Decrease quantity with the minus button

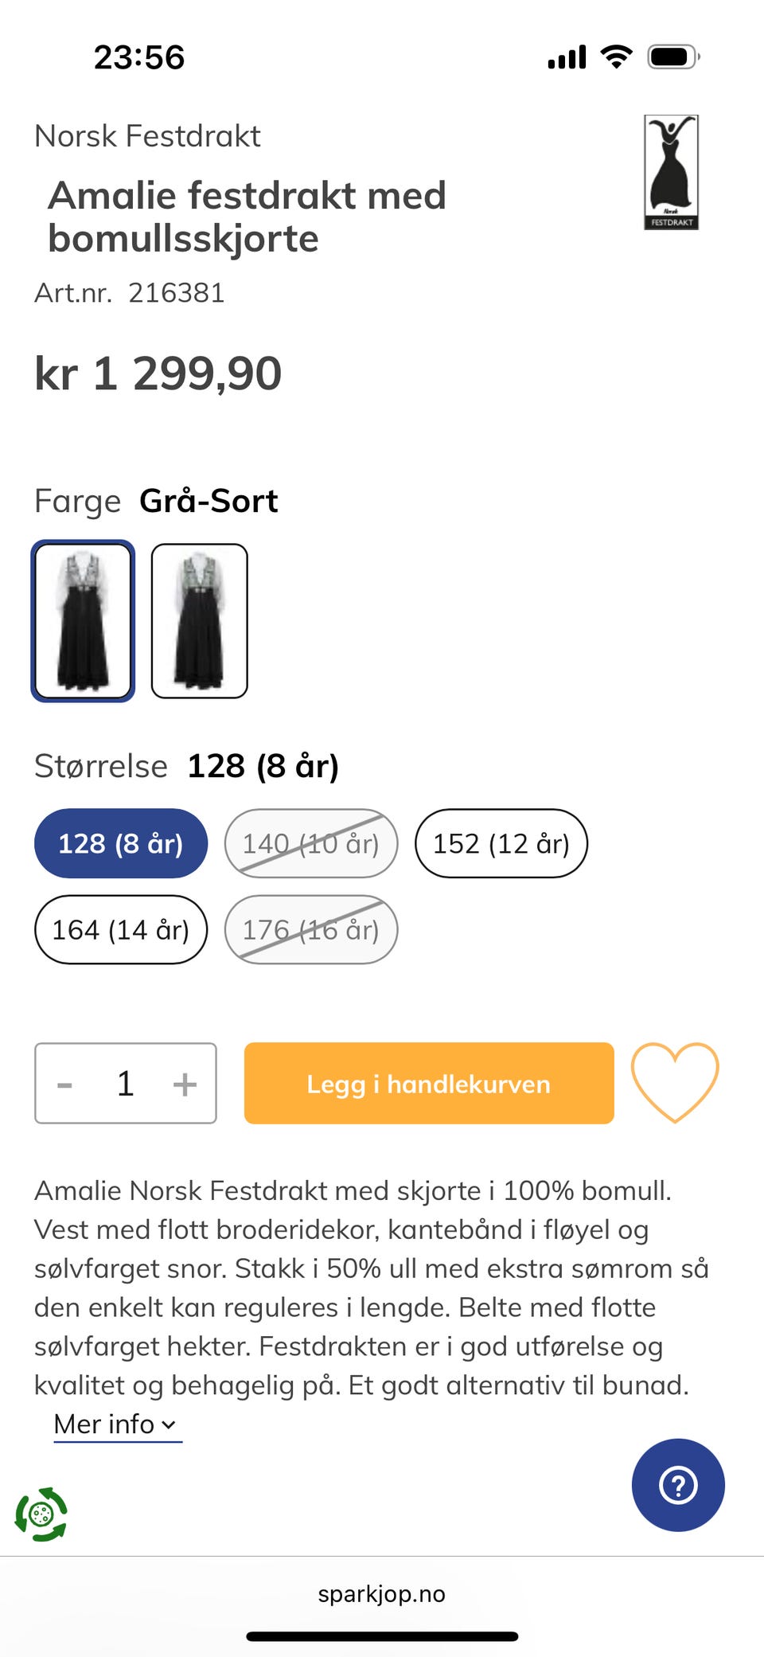pos(65,1084)
